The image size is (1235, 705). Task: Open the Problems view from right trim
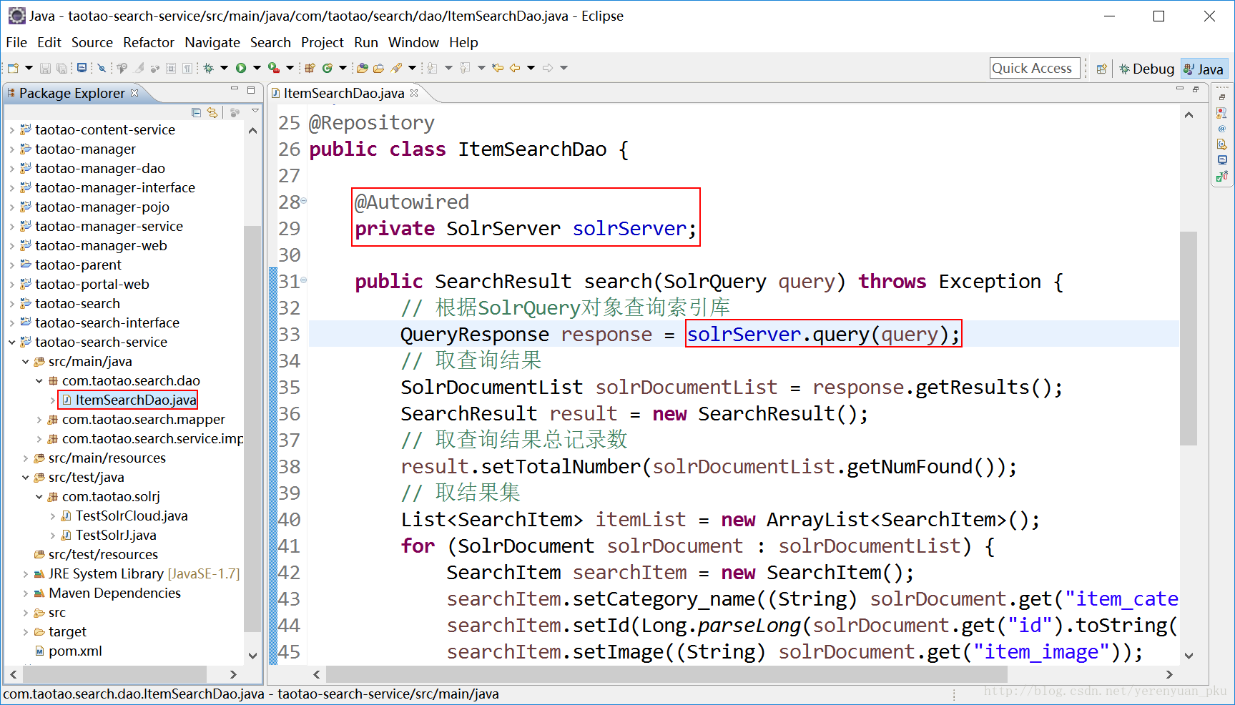(x=1221, y=113)
